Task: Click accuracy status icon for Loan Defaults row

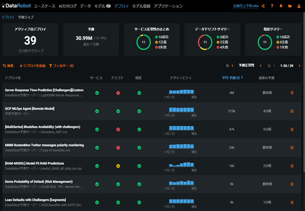Action: tap(139, 203)
